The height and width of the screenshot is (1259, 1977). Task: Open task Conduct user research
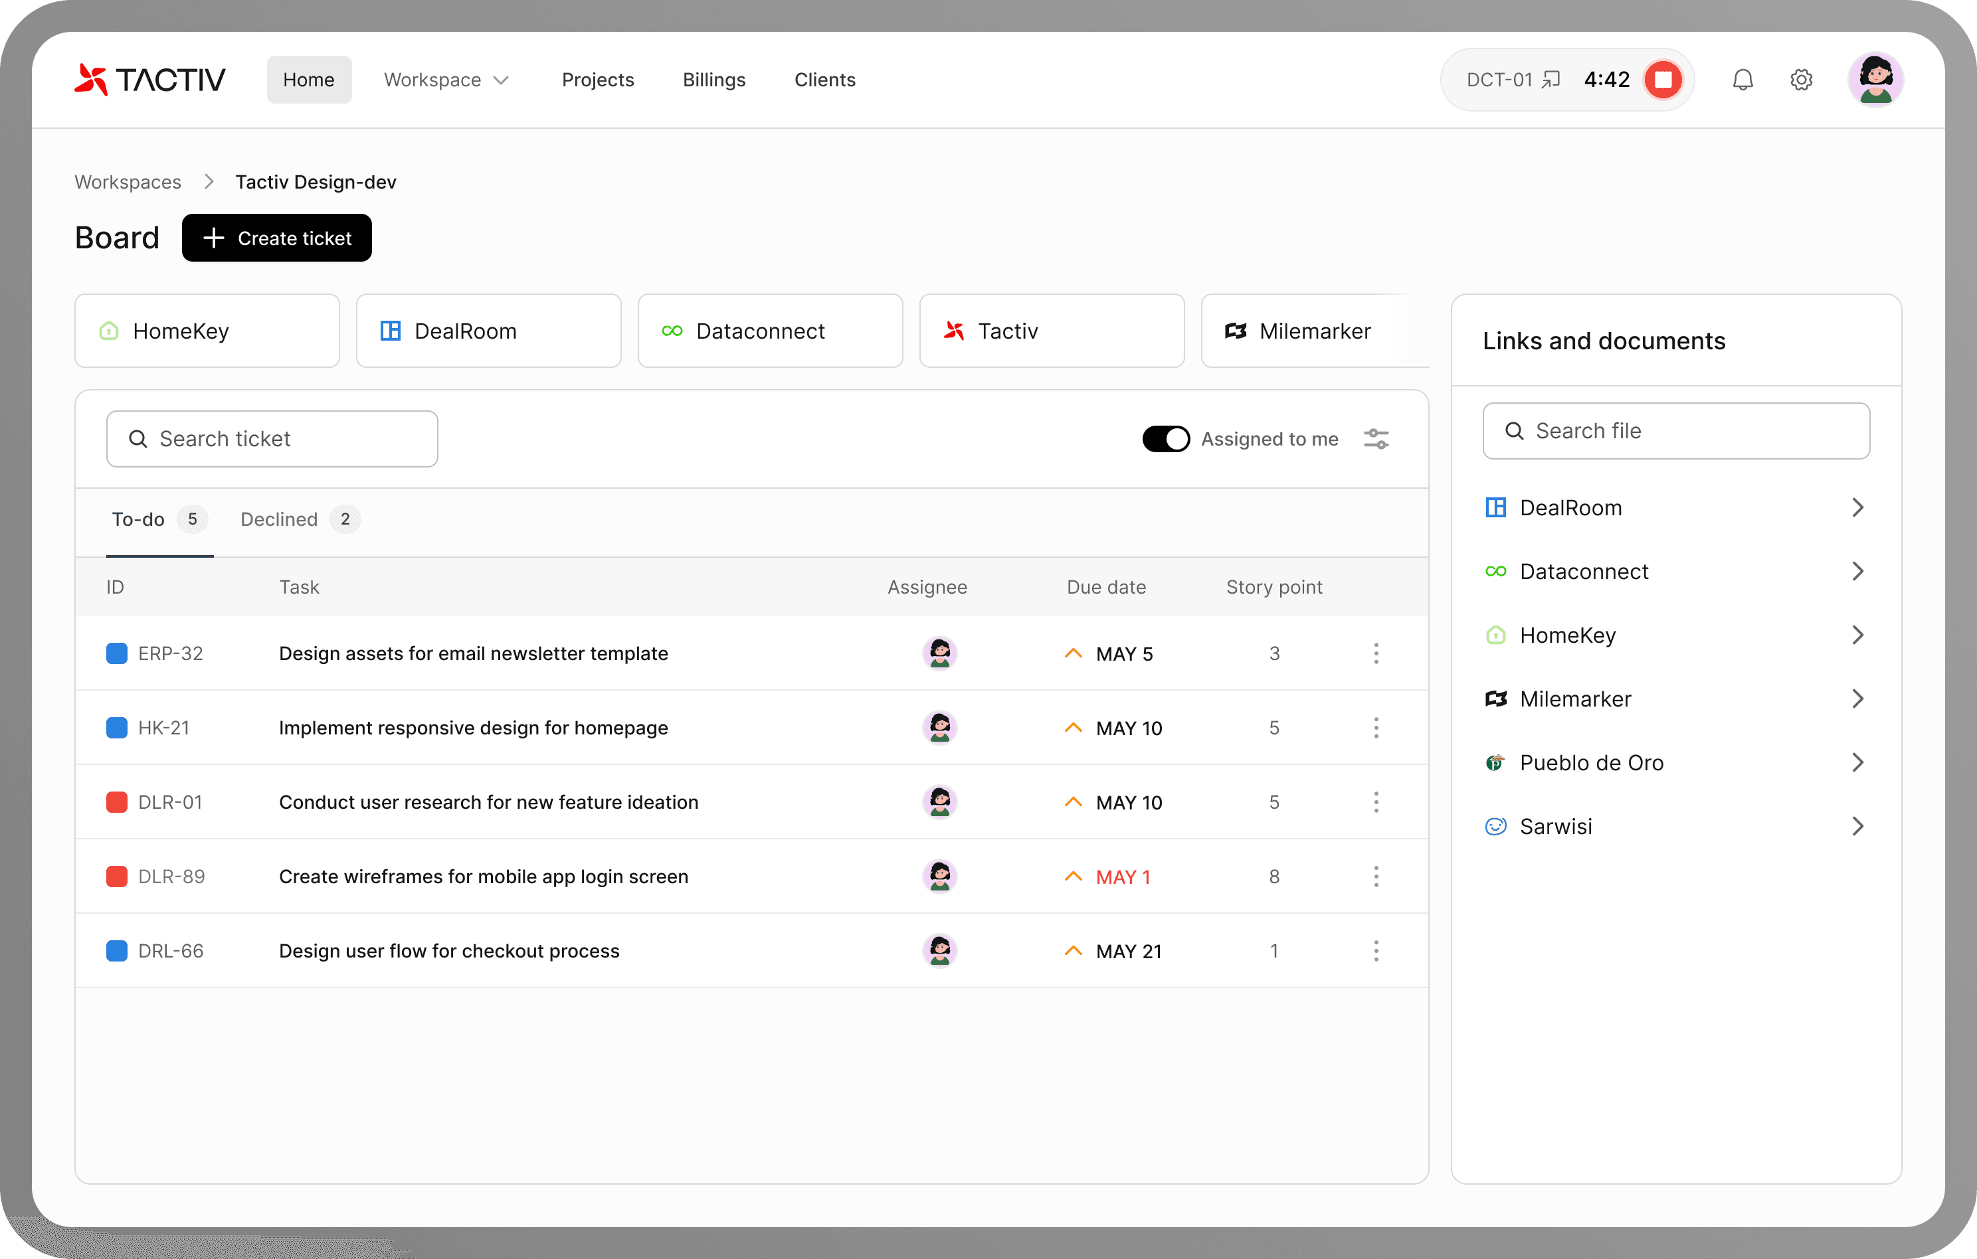pos(488,802)
